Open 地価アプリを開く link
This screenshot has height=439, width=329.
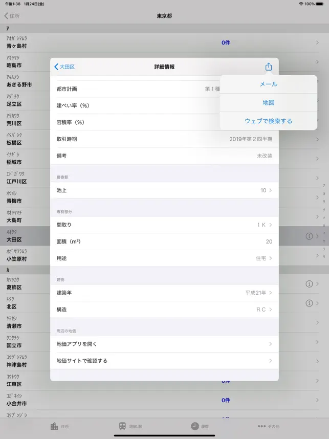[164, 344]
